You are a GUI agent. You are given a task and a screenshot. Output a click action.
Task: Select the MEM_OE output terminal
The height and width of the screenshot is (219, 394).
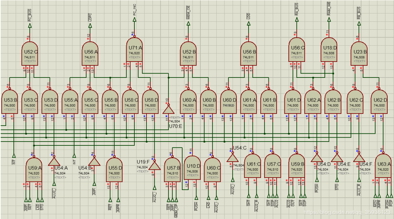coord(188,25)
